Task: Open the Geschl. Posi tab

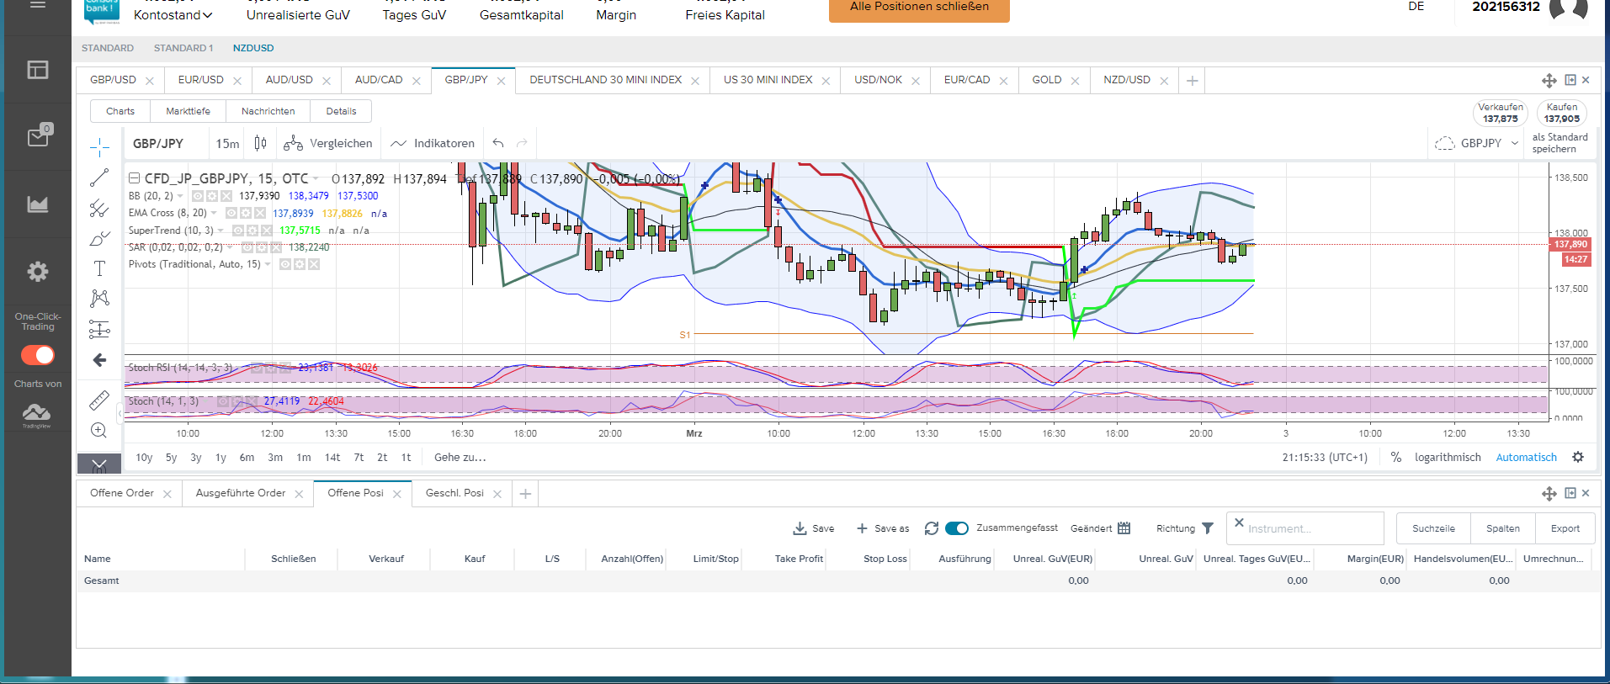Action: pos(454,493)
